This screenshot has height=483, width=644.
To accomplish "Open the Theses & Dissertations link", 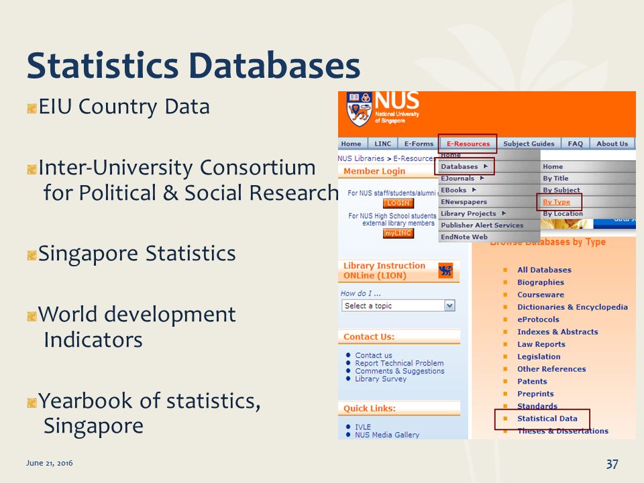I will (563, 431).
